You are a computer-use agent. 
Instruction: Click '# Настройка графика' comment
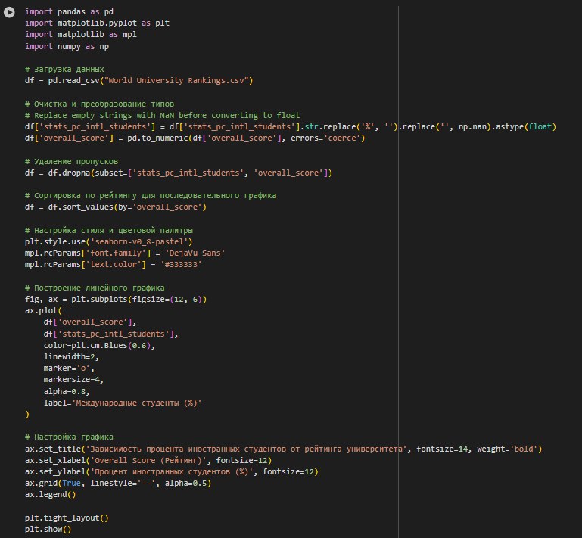coord(69,437)
